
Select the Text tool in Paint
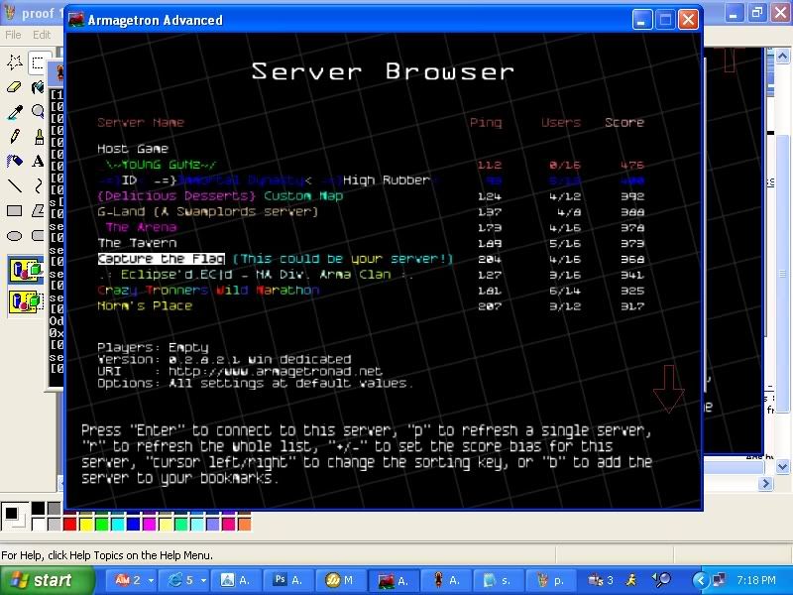39,161
